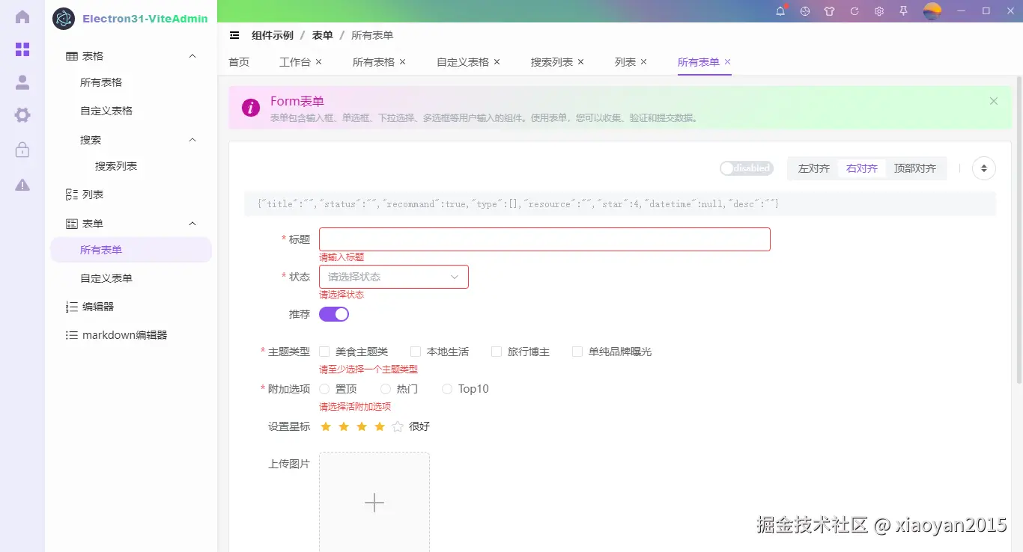Click the plus icon to upload image
Viewport: 1023px width, 552px height.
[x=374, y=503]
